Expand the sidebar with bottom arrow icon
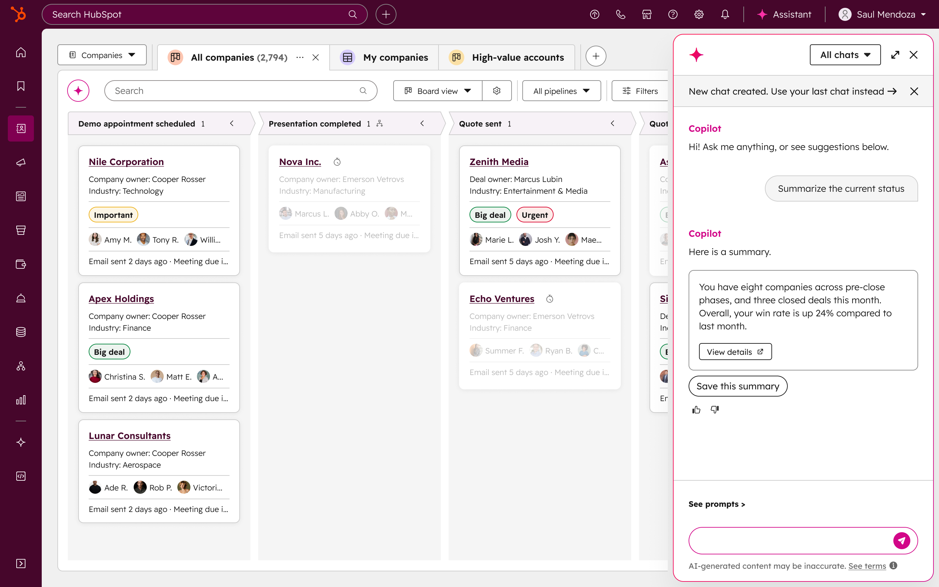 [21, 563]
